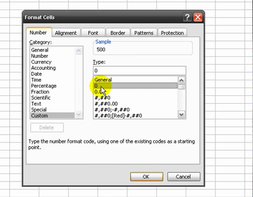This screenshot has height=197, width=253.
Task: Switch to the Alignment tab
Action: (x=66, y=33)
